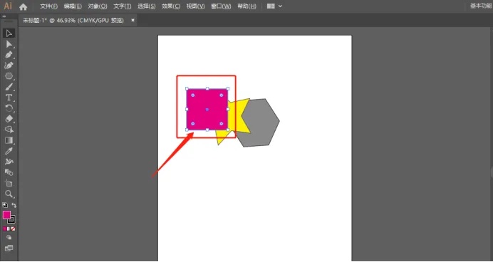The width and height of the screenshot is (493, 262).
Task: Set paint type to Gradient
Action: (x=9, y=229)
